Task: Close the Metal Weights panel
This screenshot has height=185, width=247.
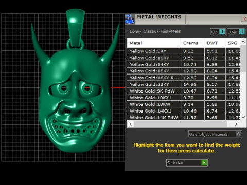Action: (244, 19)
